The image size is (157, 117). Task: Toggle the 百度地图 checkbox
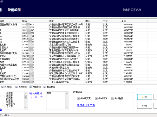click(x=16, y=87)
